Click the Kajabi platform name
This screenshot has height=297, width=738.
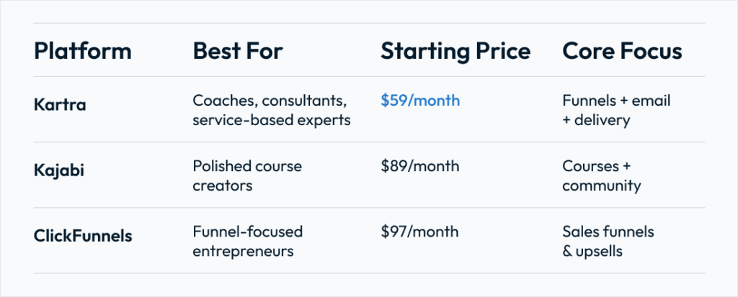[55, 170]
